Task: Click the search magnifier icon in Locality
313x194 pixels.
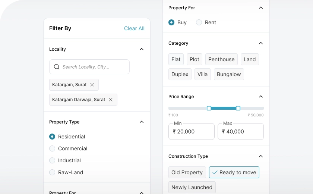Action: (57, 67)
